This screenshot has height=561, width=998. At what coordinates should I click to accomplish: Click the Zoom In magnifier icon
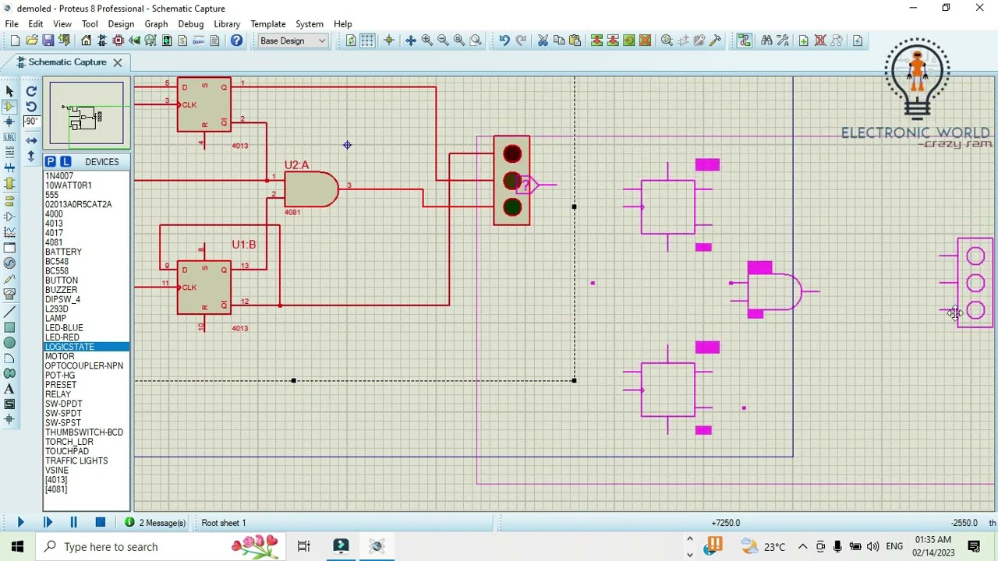coord(427,41)
